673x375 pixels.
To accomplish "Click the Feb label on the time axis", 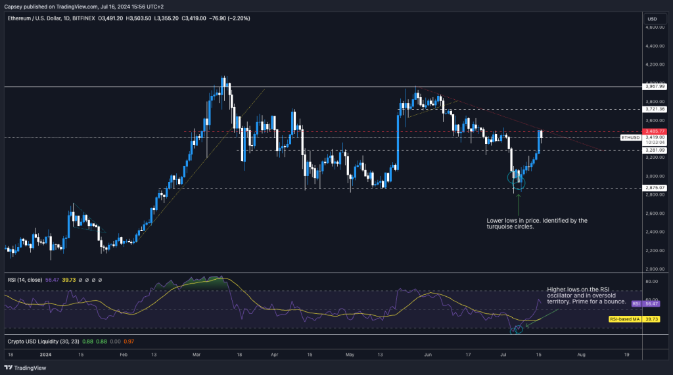I will click(124, 354).
